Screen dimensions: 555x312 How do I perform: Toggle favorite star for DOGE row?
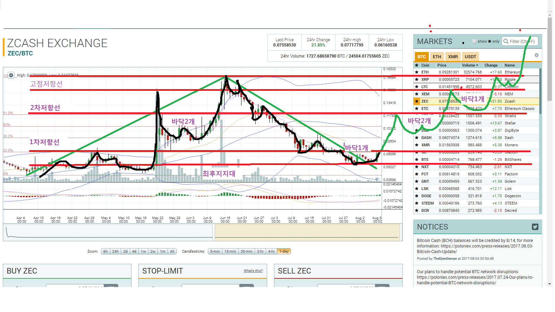[417, 196]
